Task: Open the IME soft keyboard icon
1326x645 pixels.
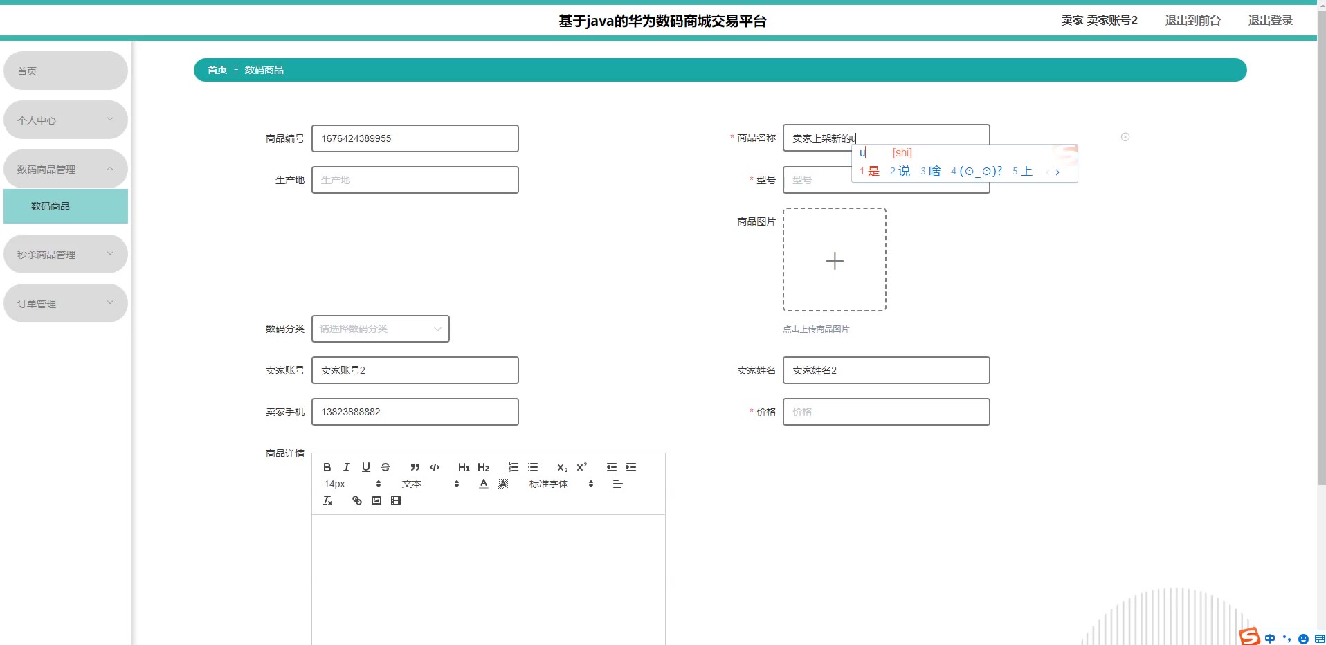Action: click(1319, 639)
